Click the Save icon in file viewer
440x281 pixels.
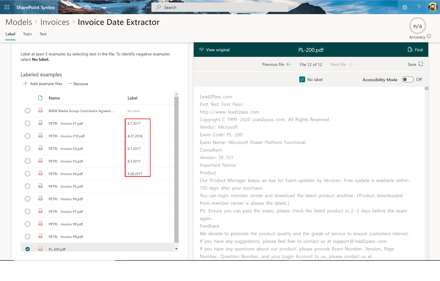pyautogui.click(x=421, y=64)
